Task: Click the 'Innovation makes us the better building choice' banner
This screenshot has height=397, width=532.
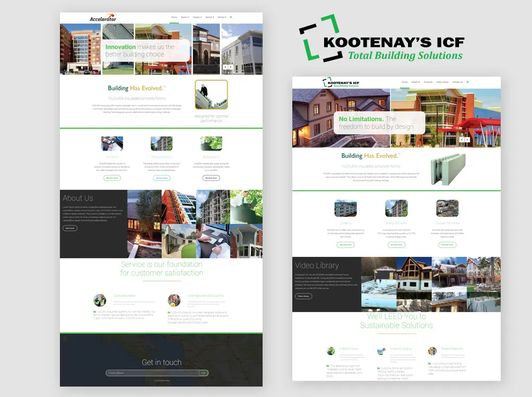Action: (146, 51)
